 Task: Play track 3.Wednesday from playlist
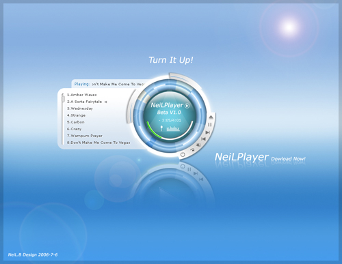coord(80,108)
